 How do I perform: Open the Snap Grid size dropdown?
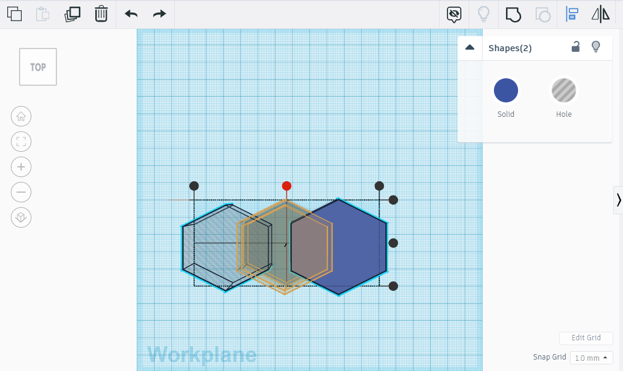pyautogui.click(x=591, y=357)
